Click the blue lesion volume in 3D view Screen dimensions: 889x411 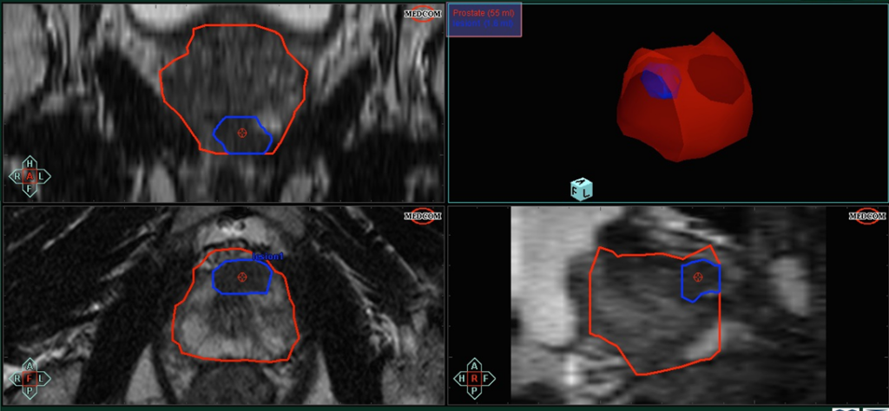coord(662,84)
